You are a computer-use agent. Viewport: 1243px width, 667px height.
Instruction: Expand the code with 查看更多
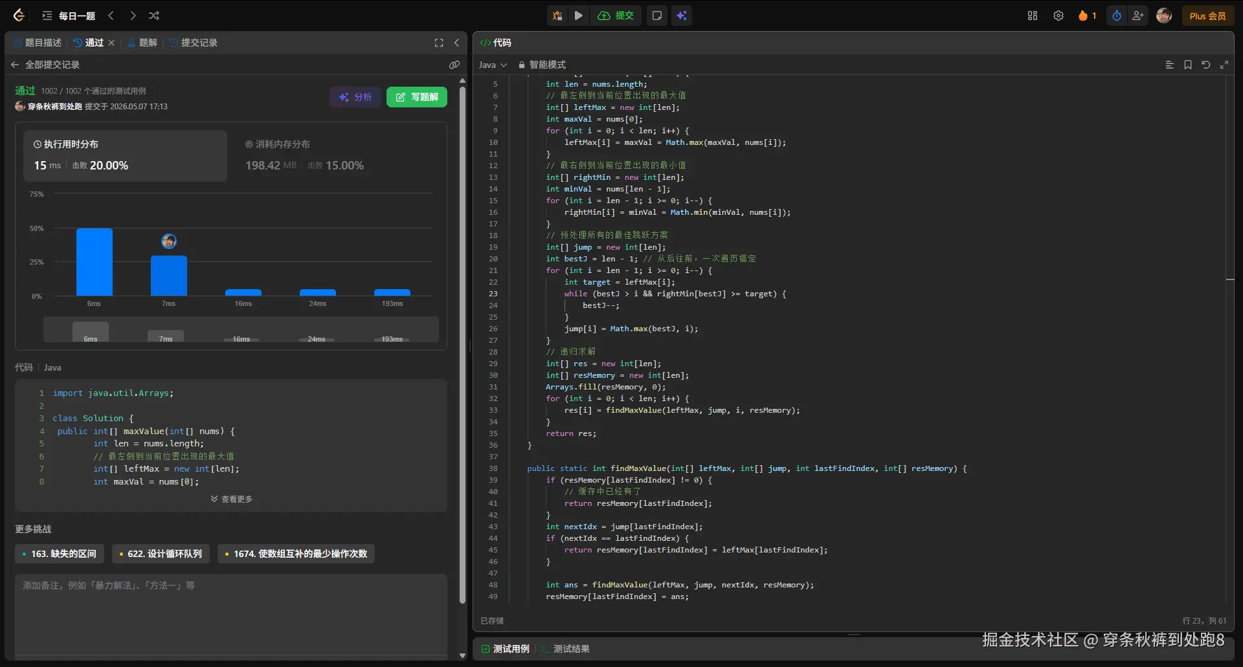232,499
